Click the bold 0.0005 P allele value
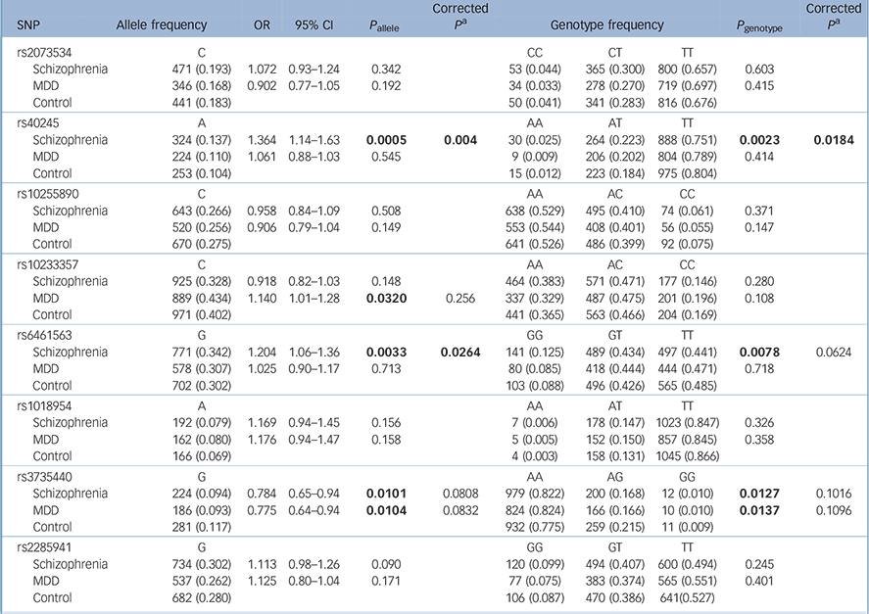The height and width of the screenshot is (614, 869). 387,140
